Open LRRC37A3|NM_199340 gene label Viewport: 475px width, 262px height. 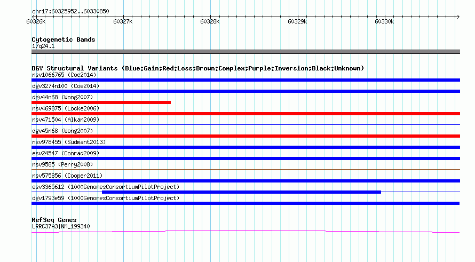[61, 226]
